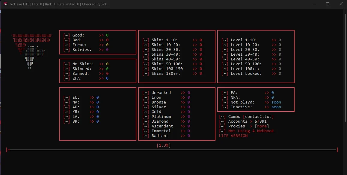
Task: Click the "Ascendant" rank row
Action: 166,126
